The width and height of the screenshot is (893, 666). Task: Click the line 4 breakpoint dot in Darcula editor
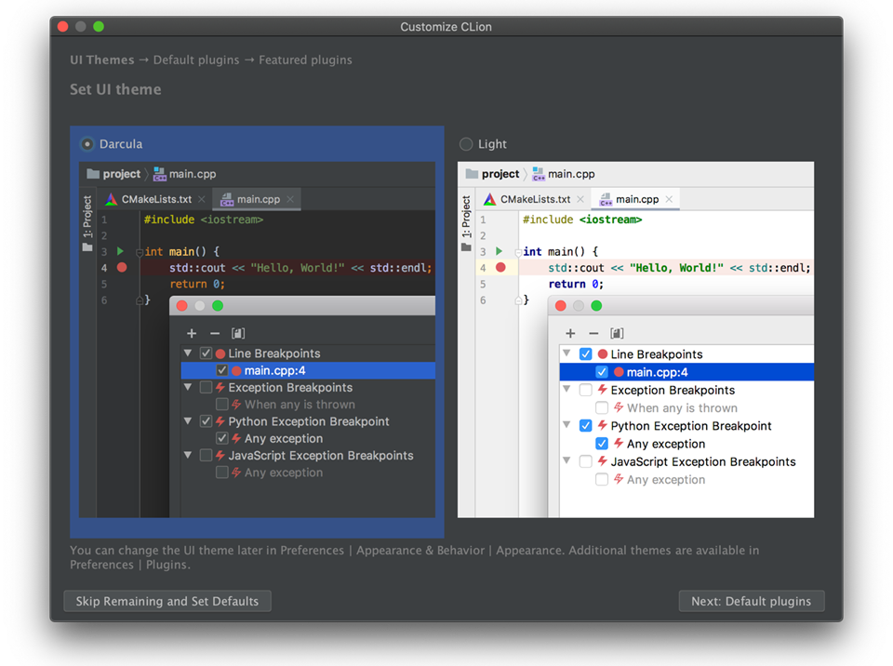122,267
